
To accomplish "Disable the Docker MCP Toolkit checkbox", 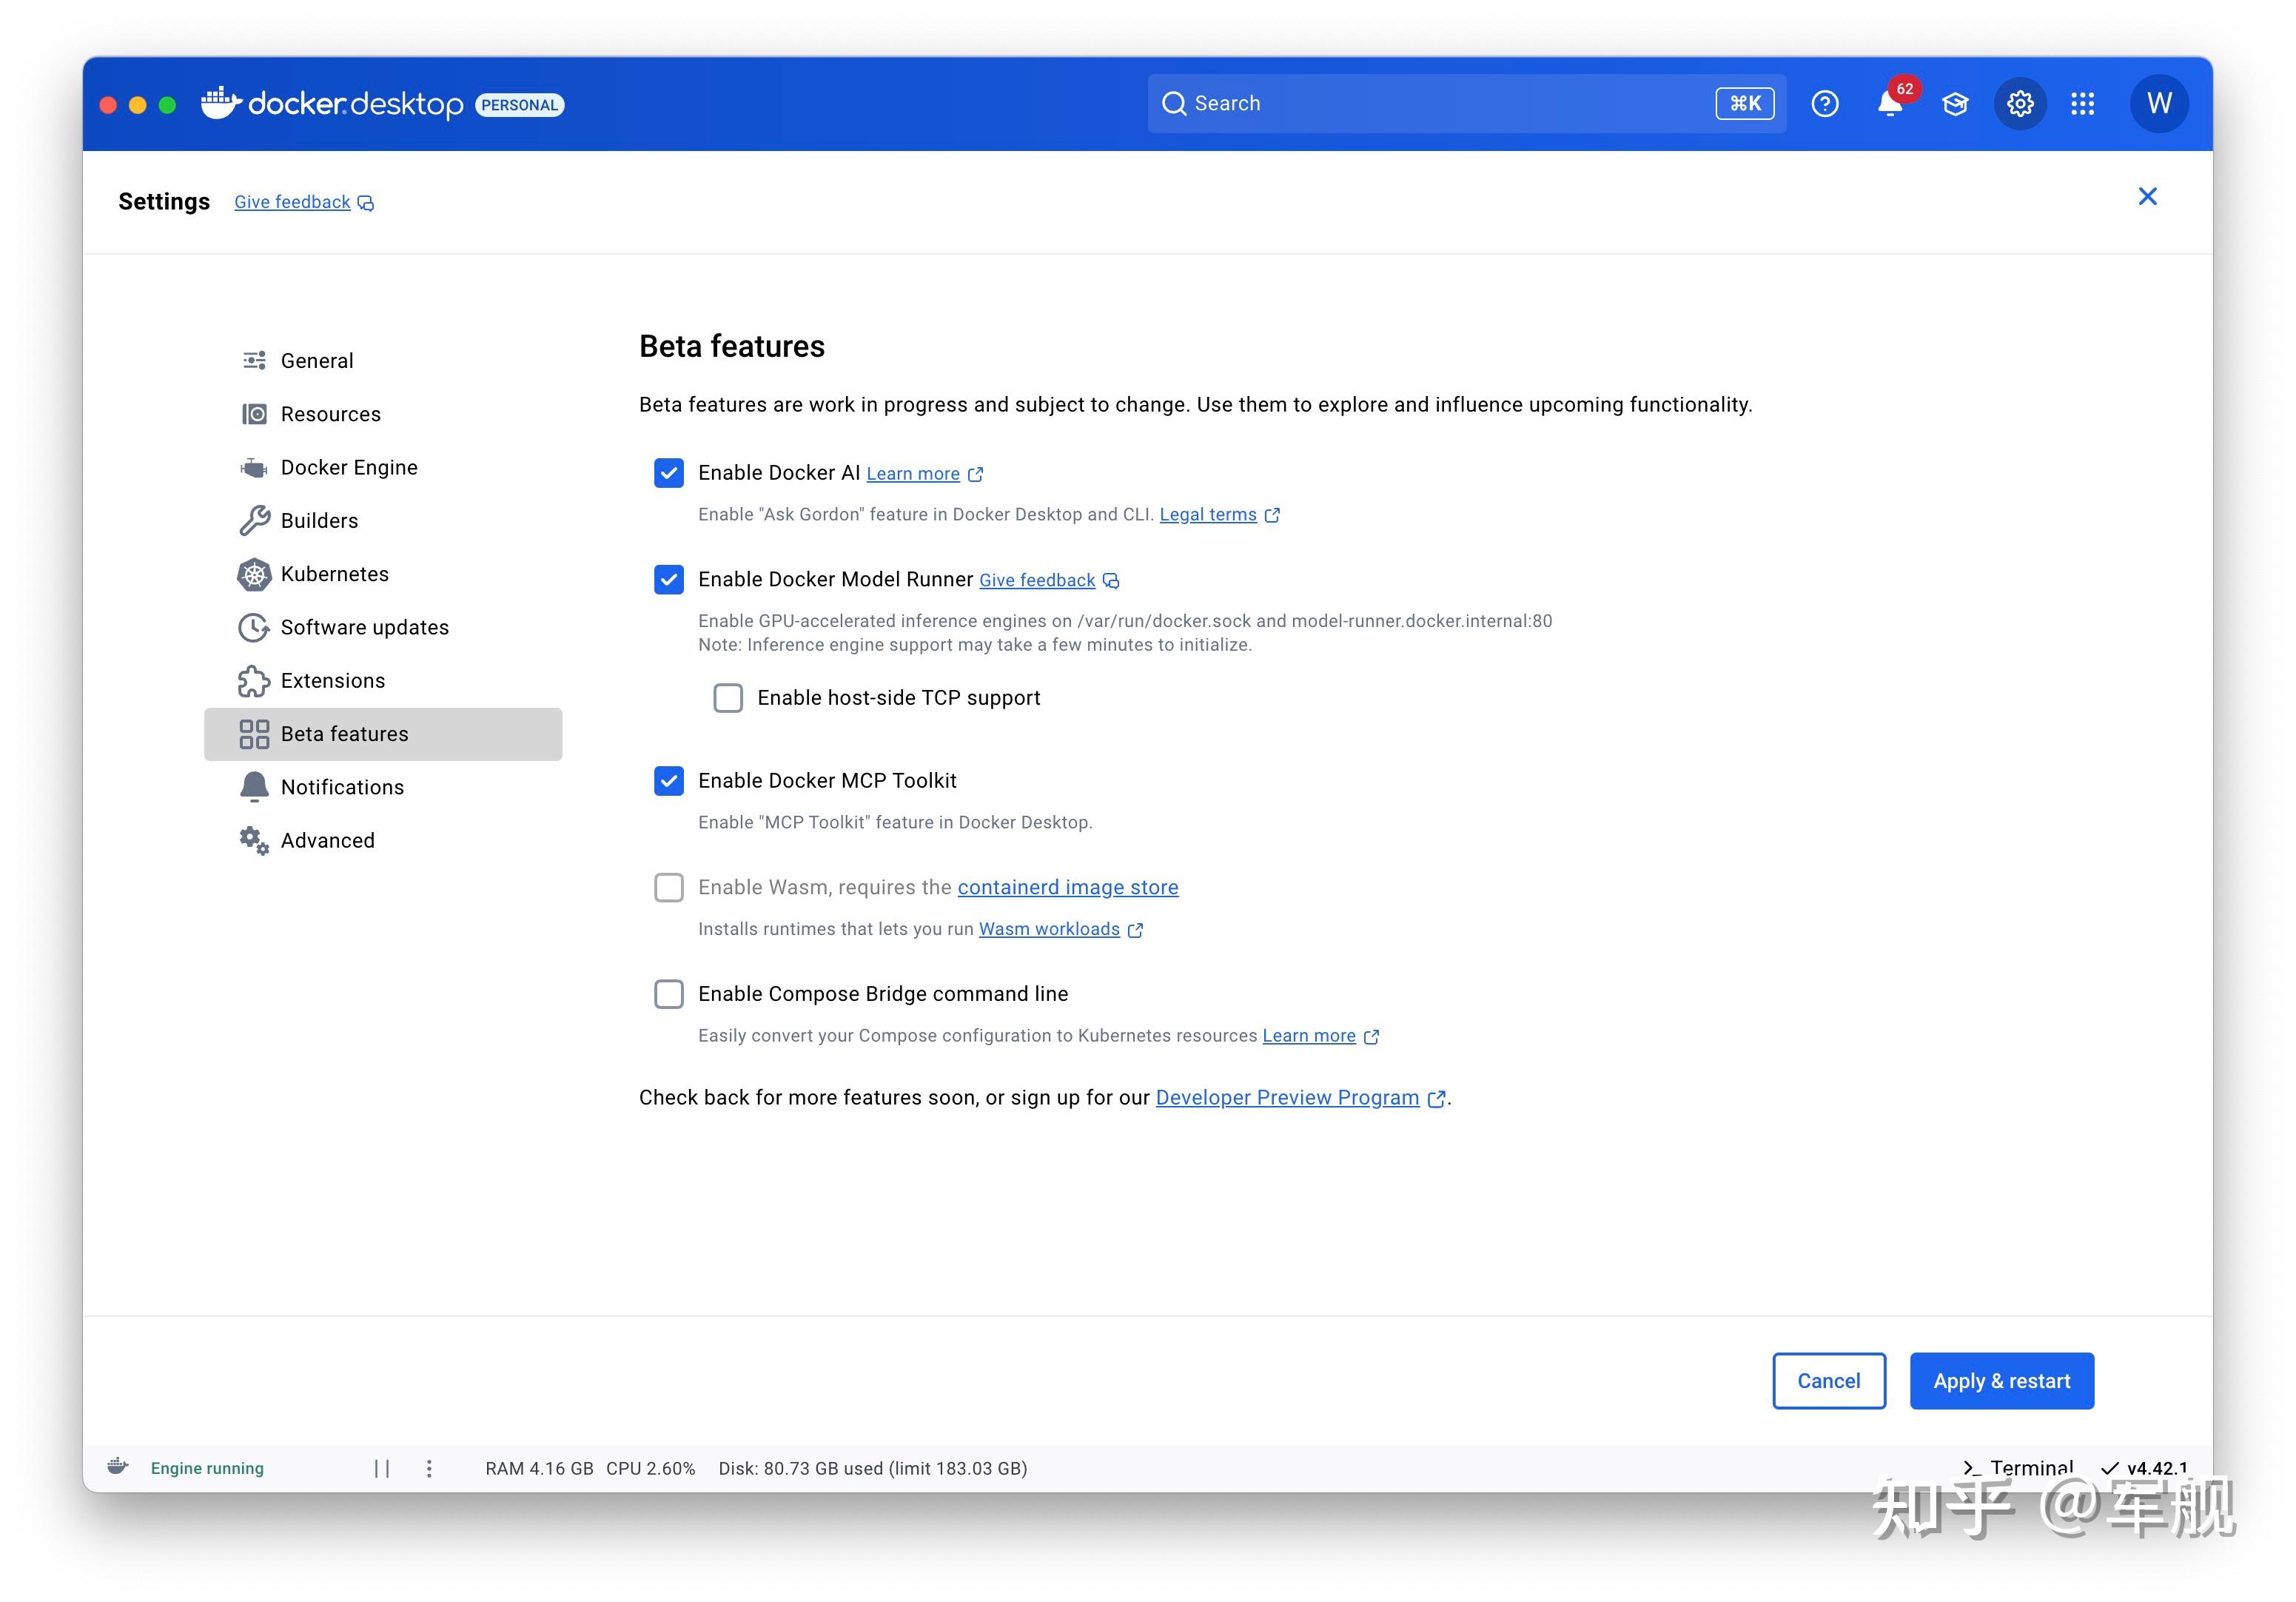I will click(669, 781).
